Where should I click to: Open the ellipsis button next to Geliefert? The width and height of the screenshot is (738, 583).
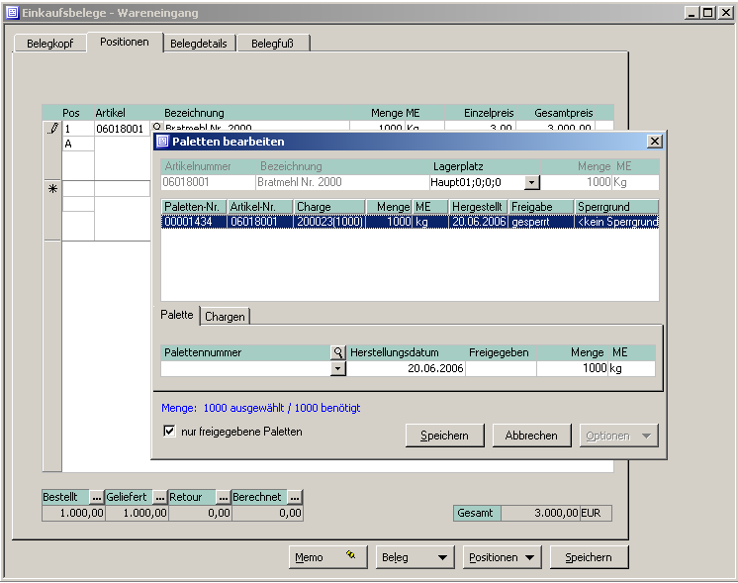tap(159, 497)
